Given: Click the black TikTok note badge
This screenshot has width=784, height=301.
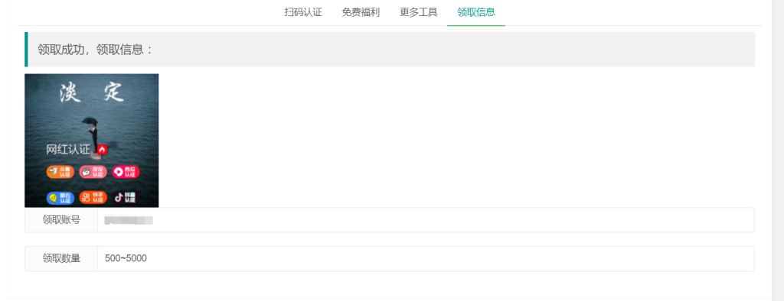Looking at the screenshot, I should [x=125, y=198].
